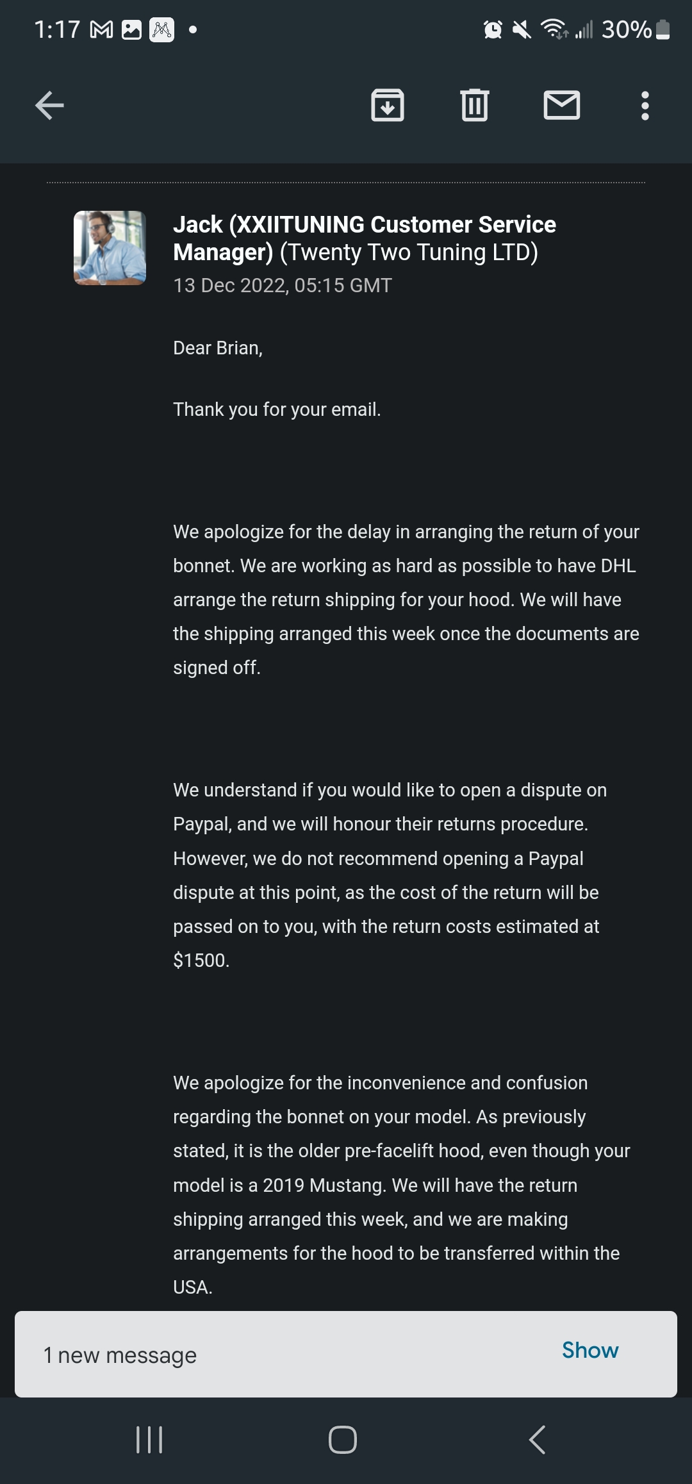Tap the back arrow in email toolbar
This screenshot has height=1484, width=692.
(x=49, y=106)
